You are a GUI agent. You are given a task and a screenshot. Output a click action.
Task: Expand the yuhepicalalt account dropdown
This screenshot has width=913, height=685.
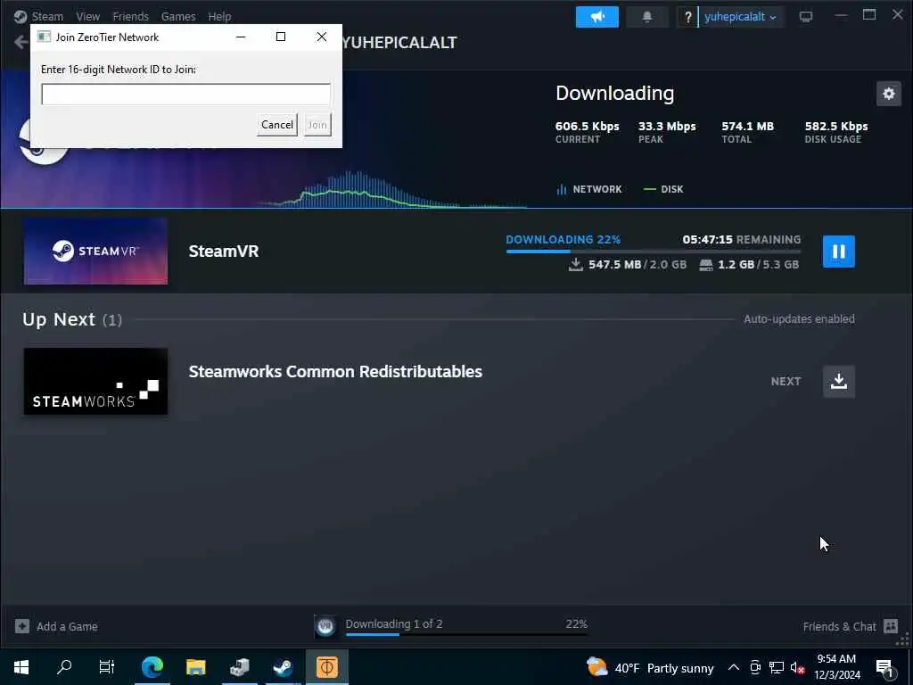[x=741, y=17]
